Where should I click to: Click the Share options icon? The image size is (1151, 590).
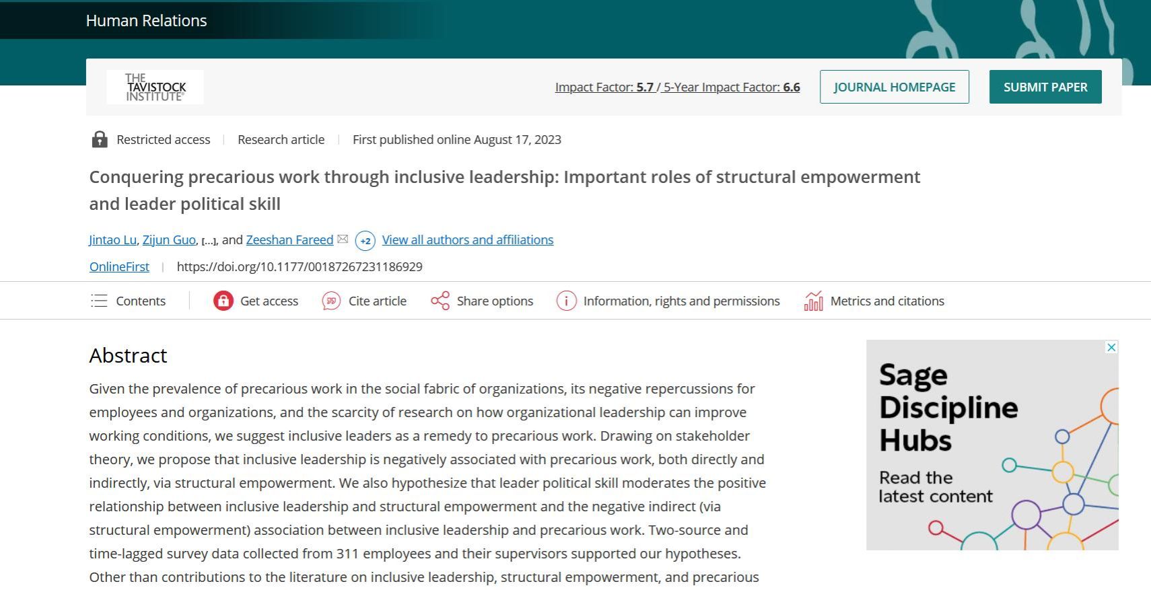point(440,301)
